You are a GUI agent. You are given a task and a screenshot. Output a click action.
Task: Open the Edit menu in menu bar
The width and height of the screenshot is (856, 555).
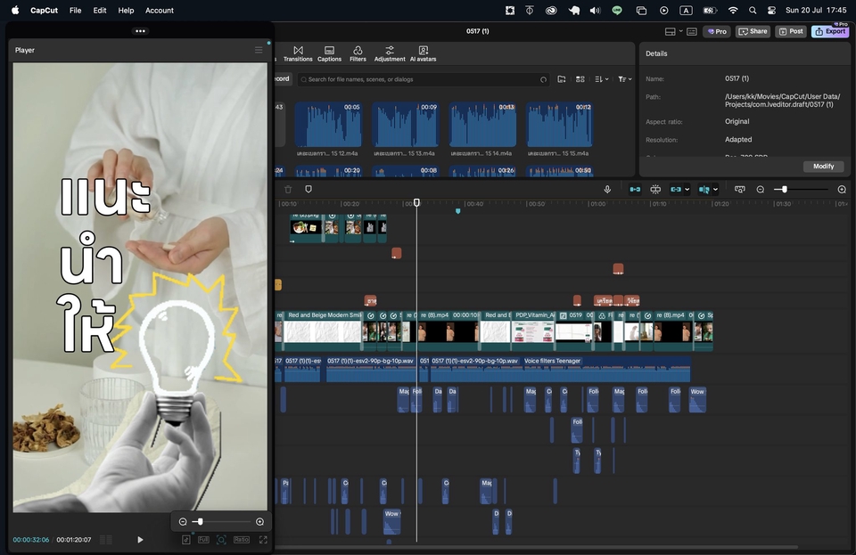click(100, 11)
